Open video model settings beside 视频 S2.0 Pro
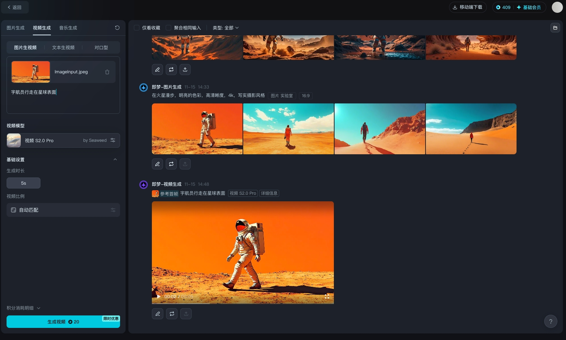Viewport: 566px width, 340px height. coord(113,140)
